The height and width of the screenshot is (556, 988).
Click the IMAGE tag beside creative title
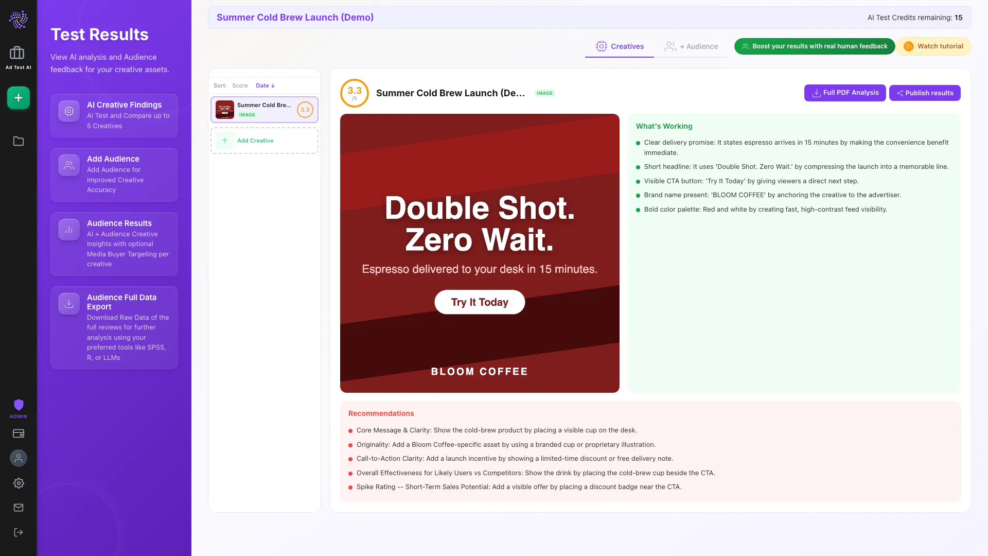coord(544,93)
